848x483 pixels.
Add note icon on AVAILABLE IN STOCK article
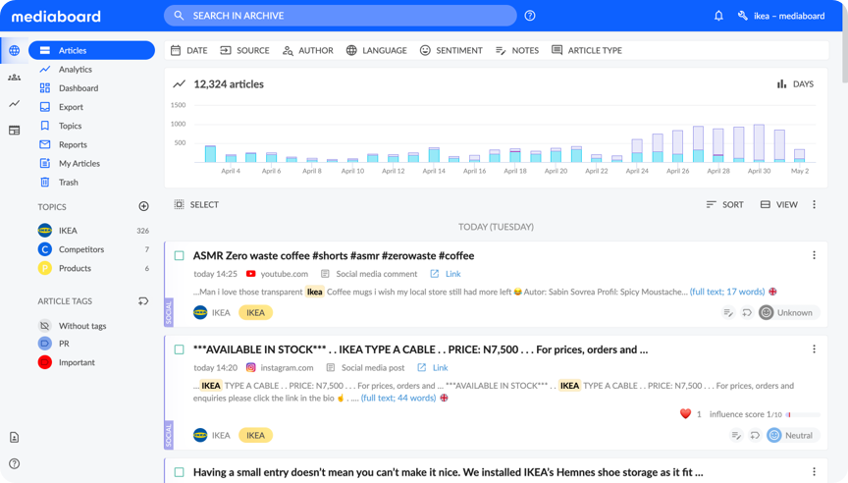click(x=736, y=436)
